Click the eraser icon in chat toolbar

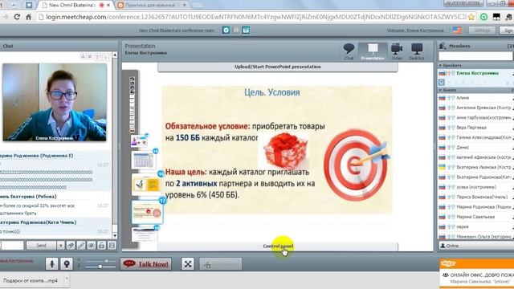[x=71, y=245]
